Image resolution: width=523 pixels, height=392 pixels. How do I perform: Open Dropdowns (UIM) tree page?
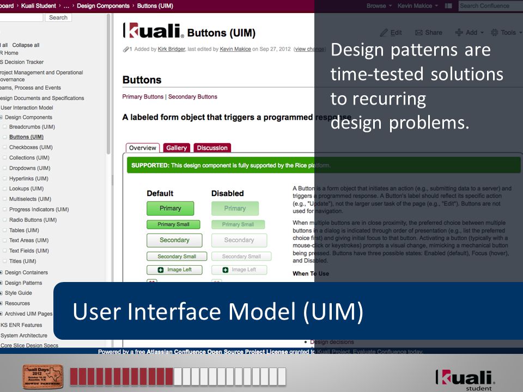(x=29, y=168)
